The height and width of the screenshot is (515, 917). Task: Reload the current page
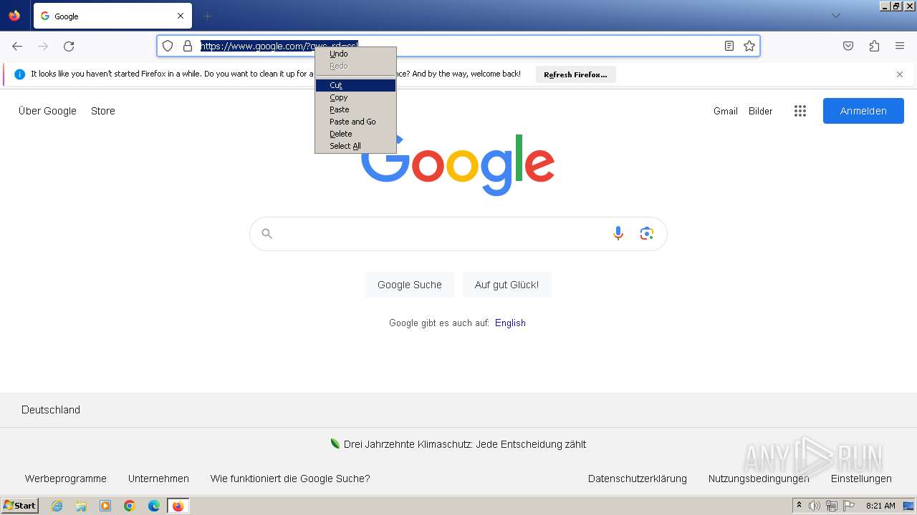[69, 46]
